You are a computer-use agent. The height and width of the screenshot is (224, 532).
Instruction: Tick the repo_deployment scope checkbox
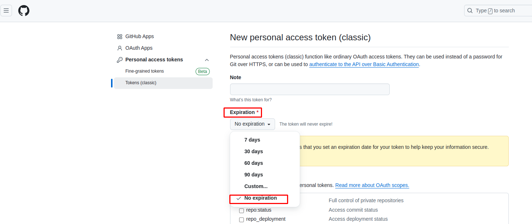(241, 220)
